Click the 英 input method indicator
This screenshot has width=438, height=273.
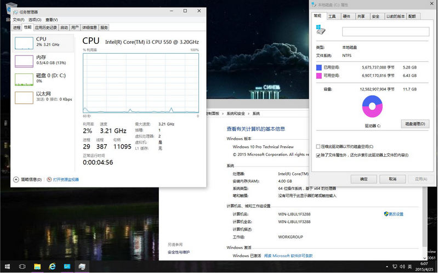coord(410,266)
